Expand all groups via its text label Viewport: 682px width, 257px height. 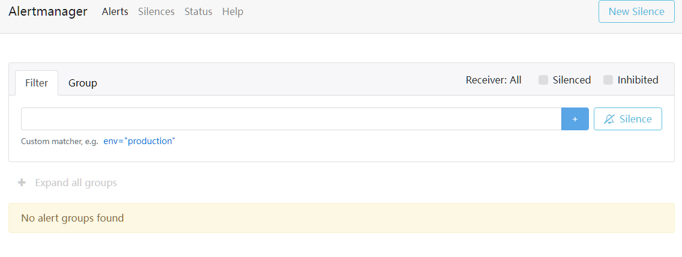tap(76, 183)
